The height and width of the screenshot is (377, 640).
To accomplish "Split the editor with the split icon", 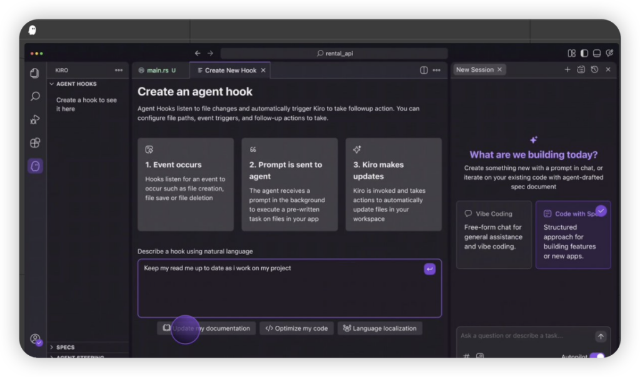I will (424, 70).
